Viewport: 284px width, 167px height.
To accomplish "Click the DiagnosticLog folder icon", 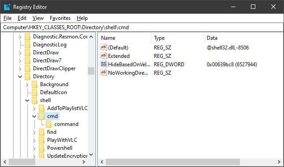I will pyautogui.click(x=27, y=45).
